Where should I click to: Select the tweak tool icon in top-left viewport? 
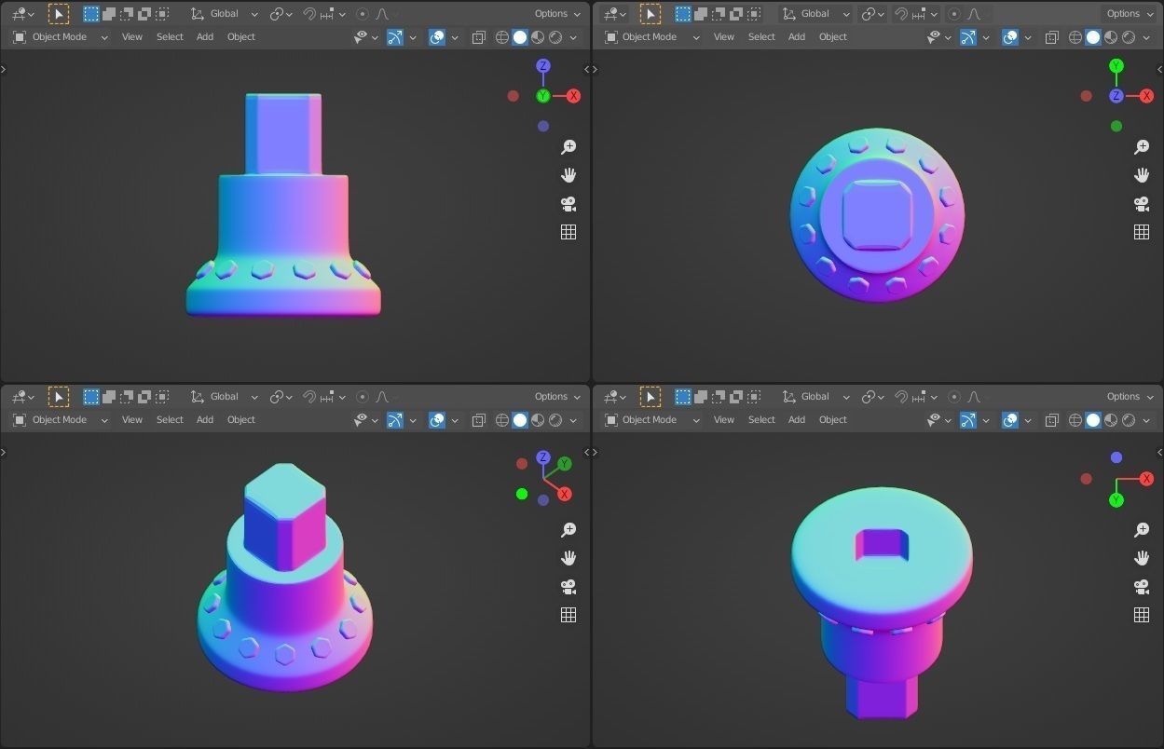coord(59,14)
